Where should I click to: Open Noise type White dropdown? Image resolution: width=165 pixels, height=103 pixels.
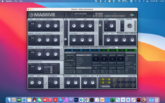click(x=39, y=76)
